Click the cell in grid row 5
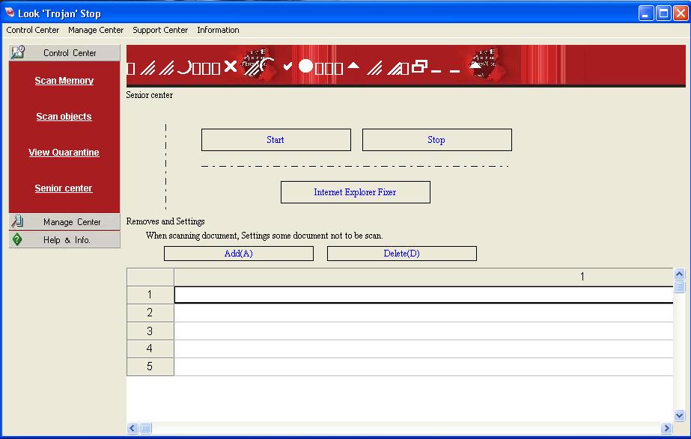 click(x=424, y=366)
